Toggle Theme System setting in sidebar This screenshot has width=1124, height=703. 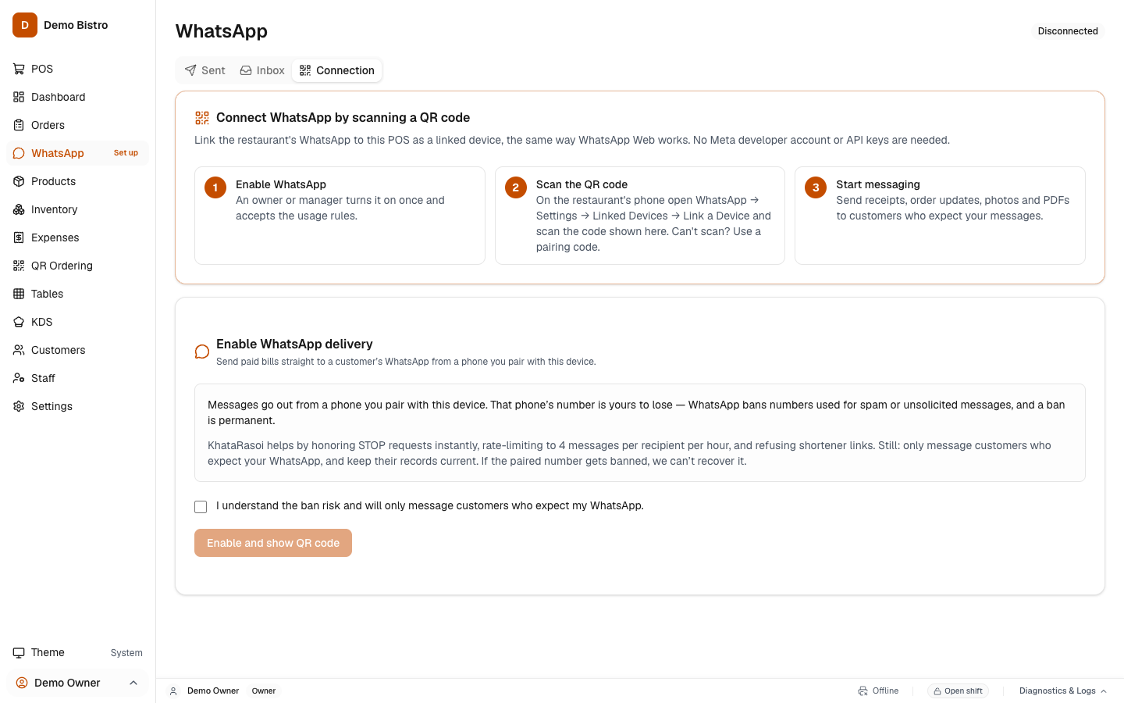[x=77, y=652]
